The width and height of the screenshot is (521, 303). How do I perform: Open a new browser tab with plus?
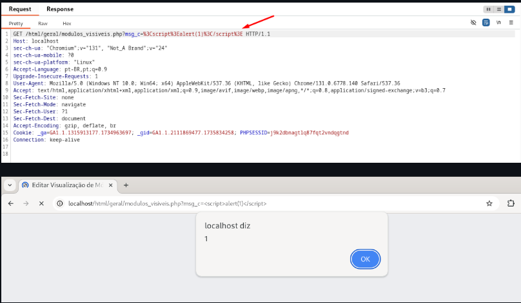pyautogui.click(x=126, y=185)
